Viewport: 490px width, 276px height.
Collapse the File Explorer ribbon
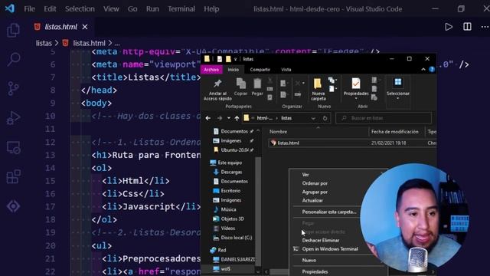coord(423,70)
